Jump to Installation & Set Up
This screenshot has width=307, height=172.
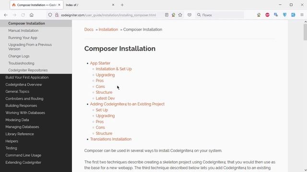coord(114,69)
